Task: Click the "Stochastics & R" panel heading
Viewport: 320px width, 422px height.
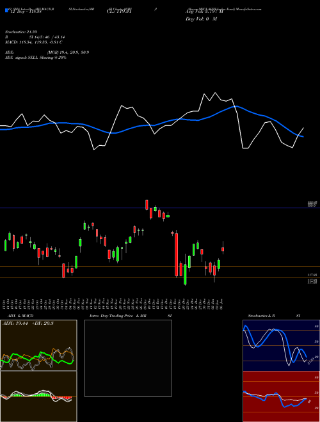Action: pos(261,316)
